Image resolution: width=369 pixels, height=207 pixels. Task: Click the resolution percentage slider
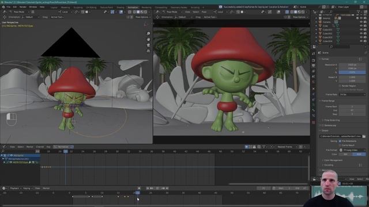pos(352,72)
